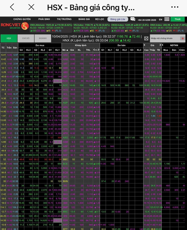Select stock symbol ANV
Screen dimensions: 187x230
click(x=65, y=124)
